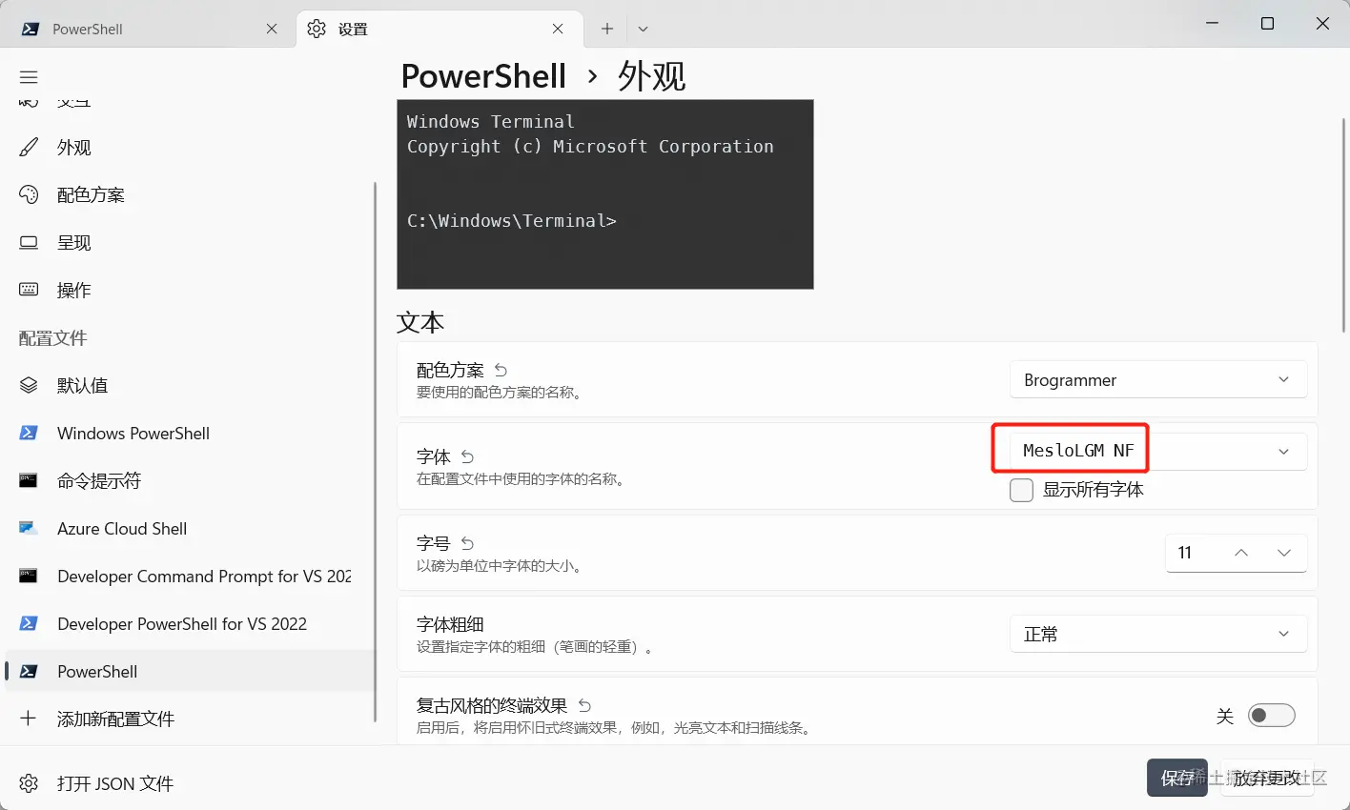Viewport: 1350px width, 810px height.
Task: Click the 呈现 monitor icon
Action: (29, 243)
